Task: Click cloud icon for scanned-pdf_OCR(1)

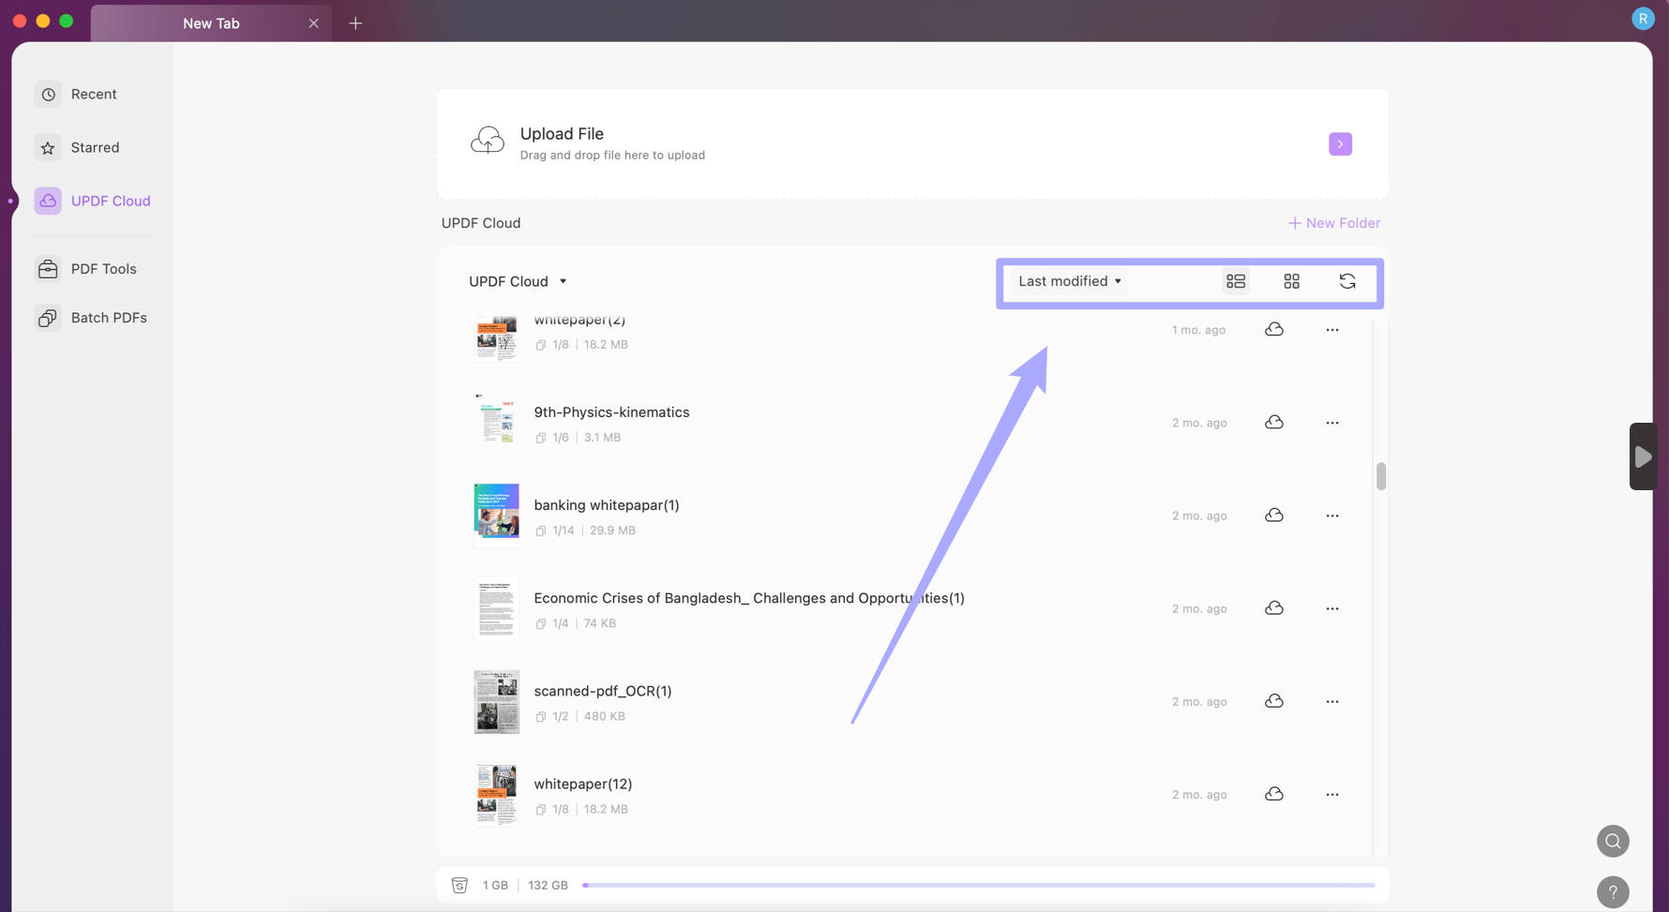Action: point(1274,700)
